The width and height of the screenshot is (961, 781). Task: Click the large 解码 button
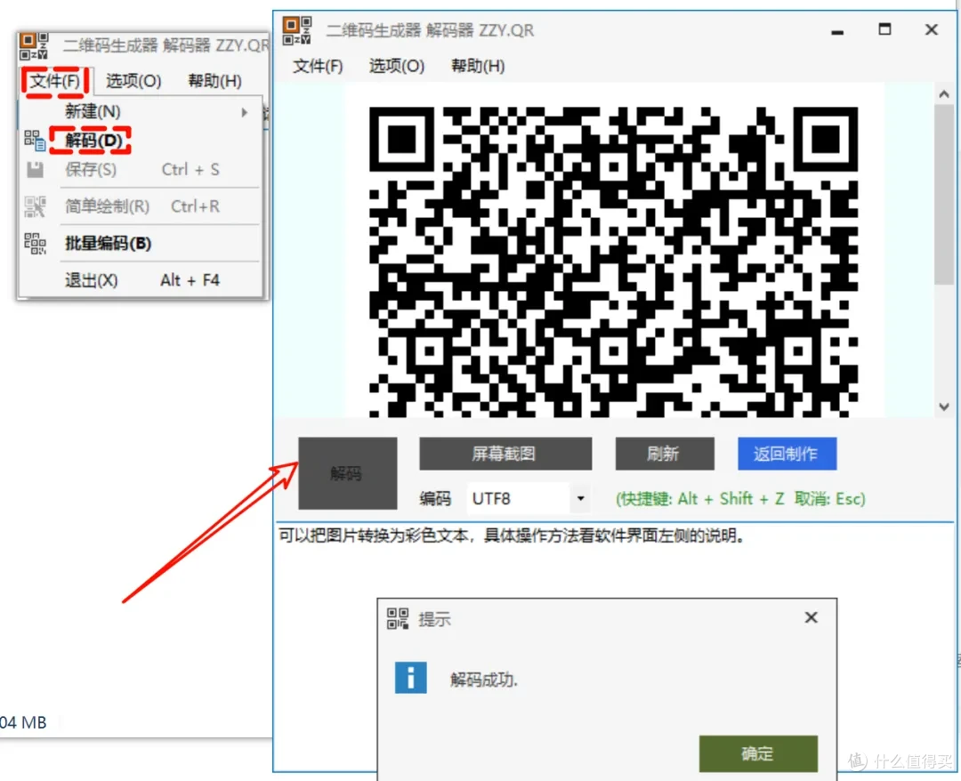click(348, 473)
